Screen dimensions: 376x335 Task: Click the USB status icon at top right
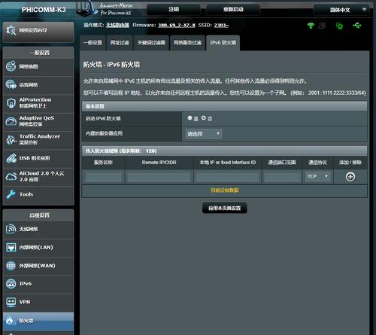pyautogui.click(x=357, y=26)
